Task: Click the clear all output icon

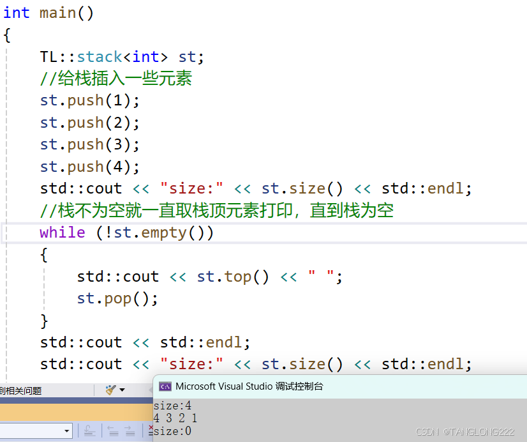Action: (151, 431)
